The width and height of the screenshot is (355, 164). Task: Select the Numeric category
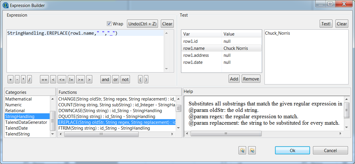pyautogui.click(x=27, y=105)
